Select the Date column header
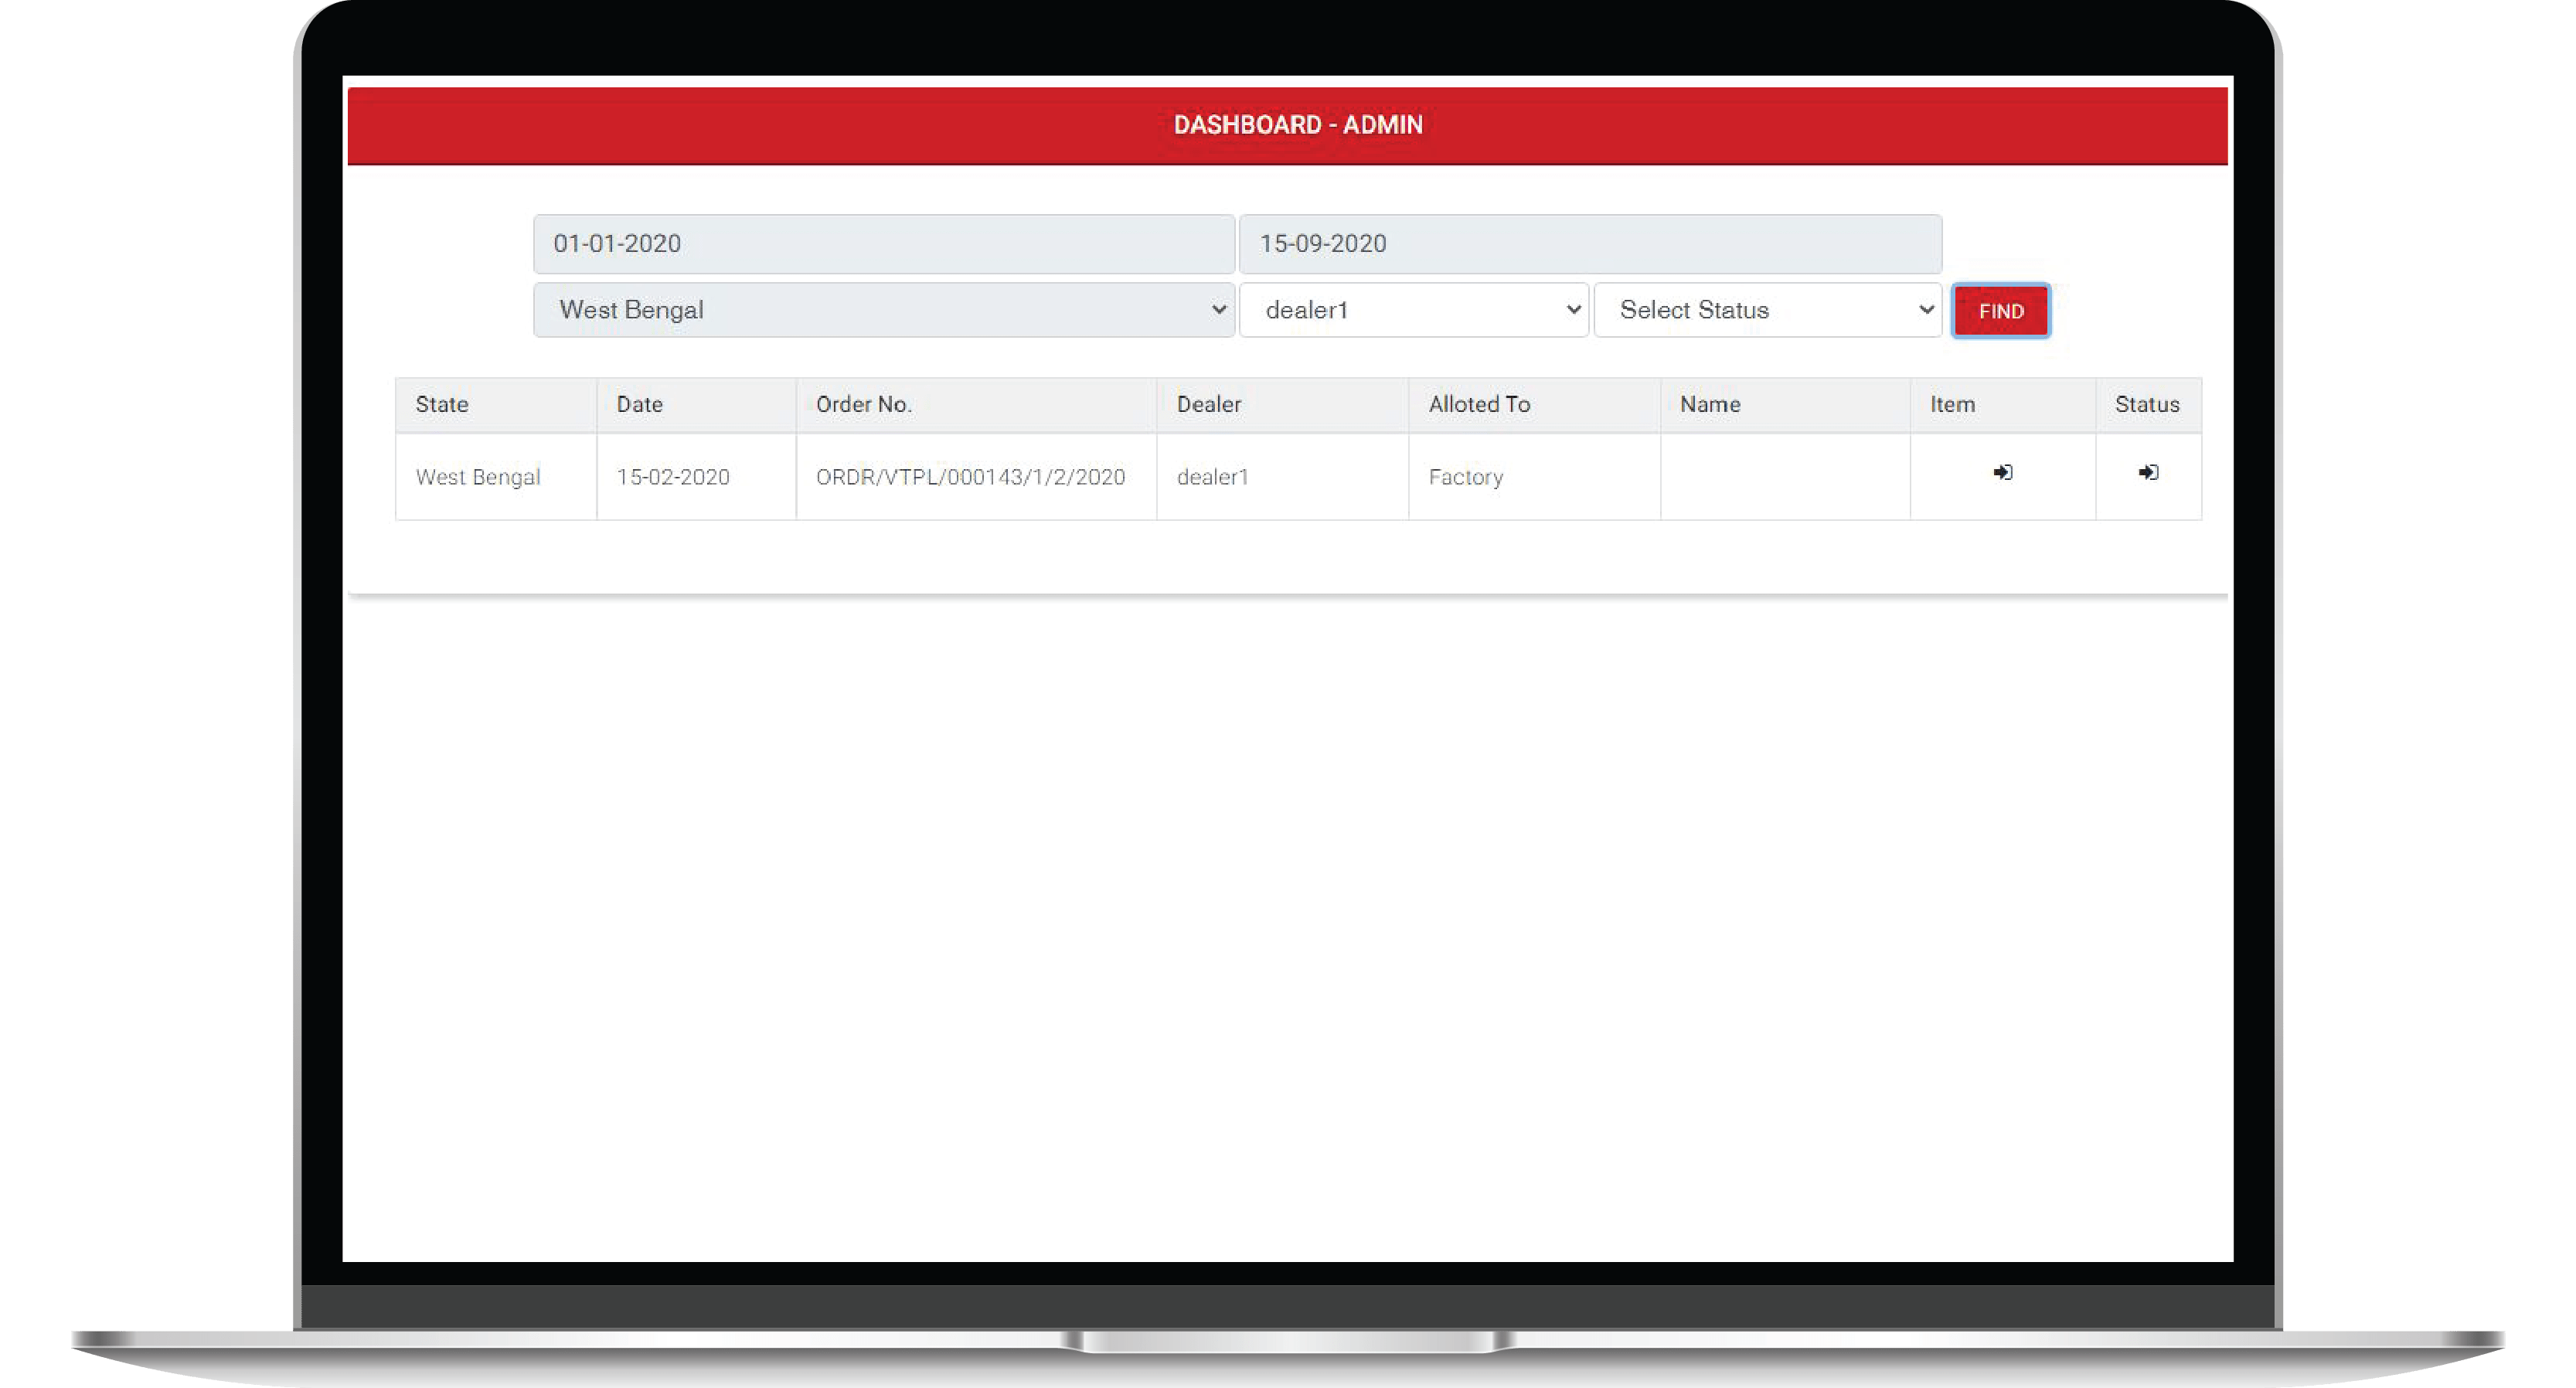The width and height of the screenshot is (2576, 1388). [x=639, y=404]
